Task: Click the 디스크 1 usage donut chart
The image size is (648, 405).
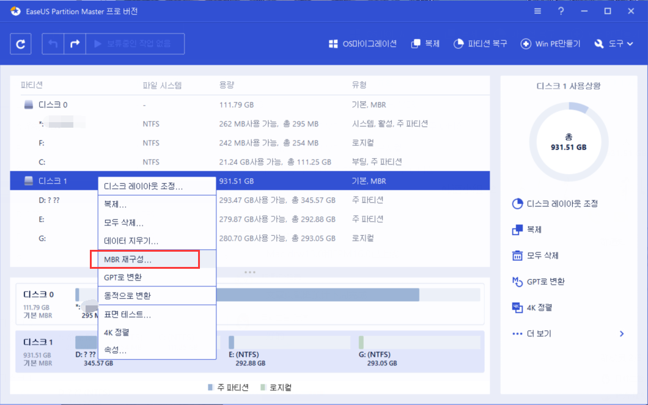Action: tap(569, 141)
